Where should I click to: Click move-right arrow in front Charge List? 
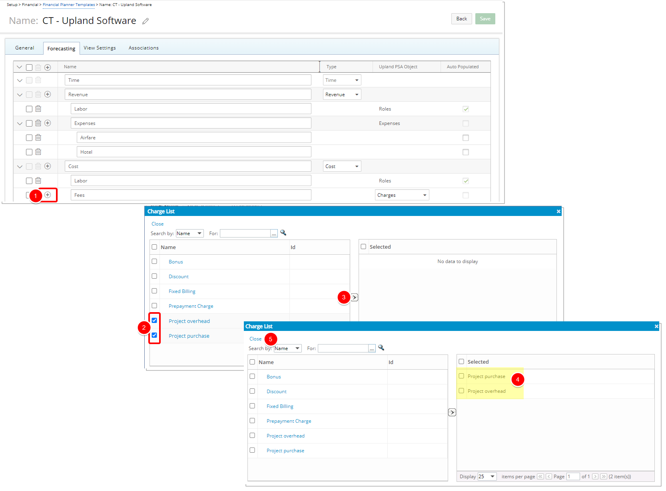coord(452,412)
